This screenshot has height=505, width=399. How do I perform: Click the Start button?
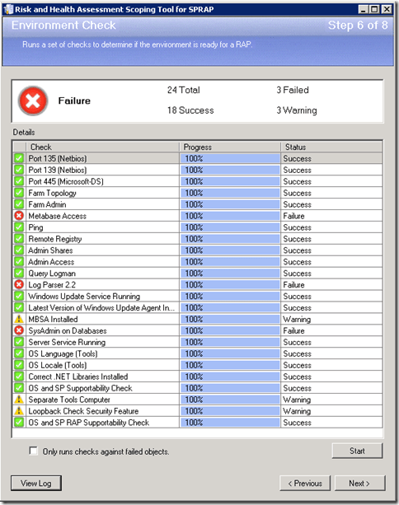357,451
